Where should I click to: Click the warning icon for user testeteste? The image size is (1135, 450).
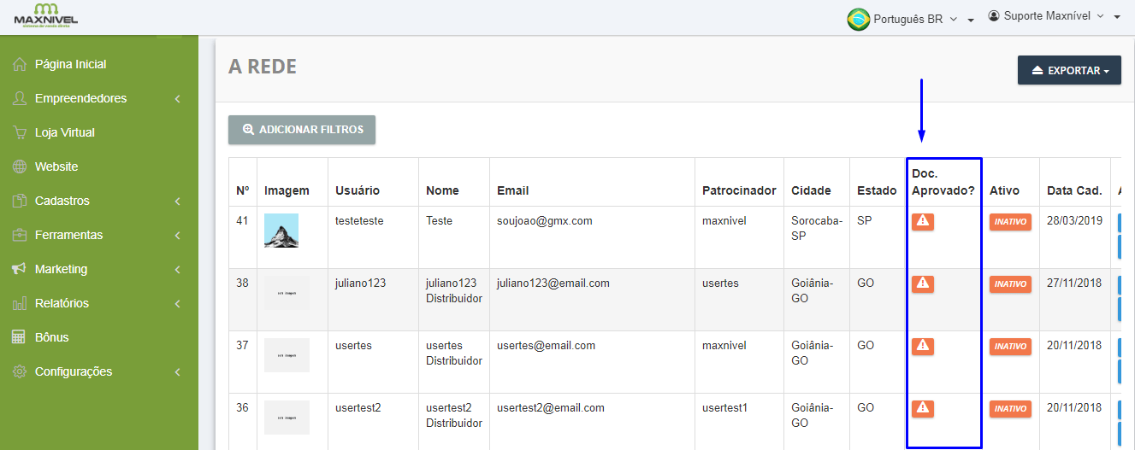pos(922,221)
